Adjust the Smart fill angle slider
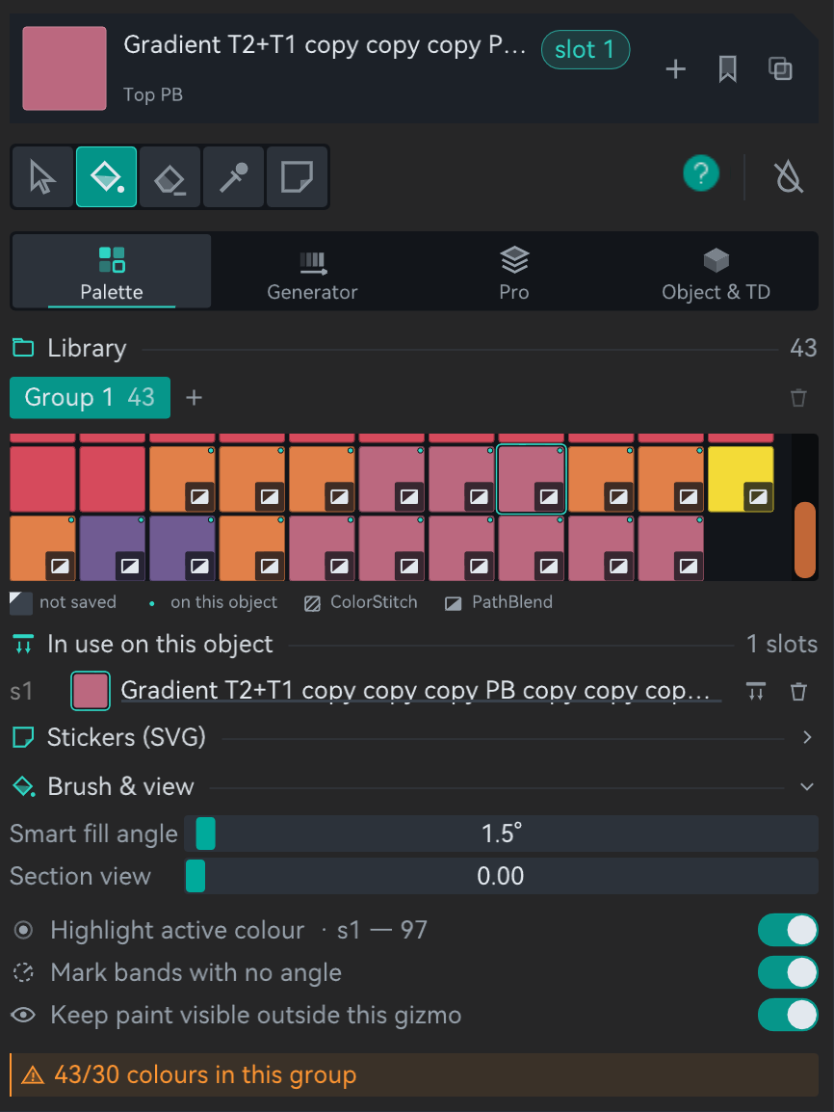 click(501, 834)
